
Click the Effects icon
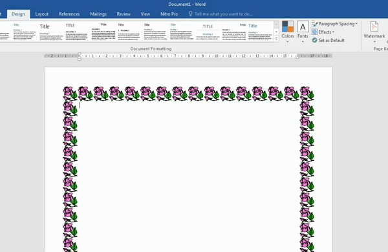coord(314,32)
